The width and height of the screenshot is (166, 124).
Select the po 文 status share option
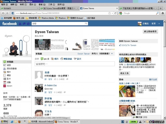tap(45, 59)
